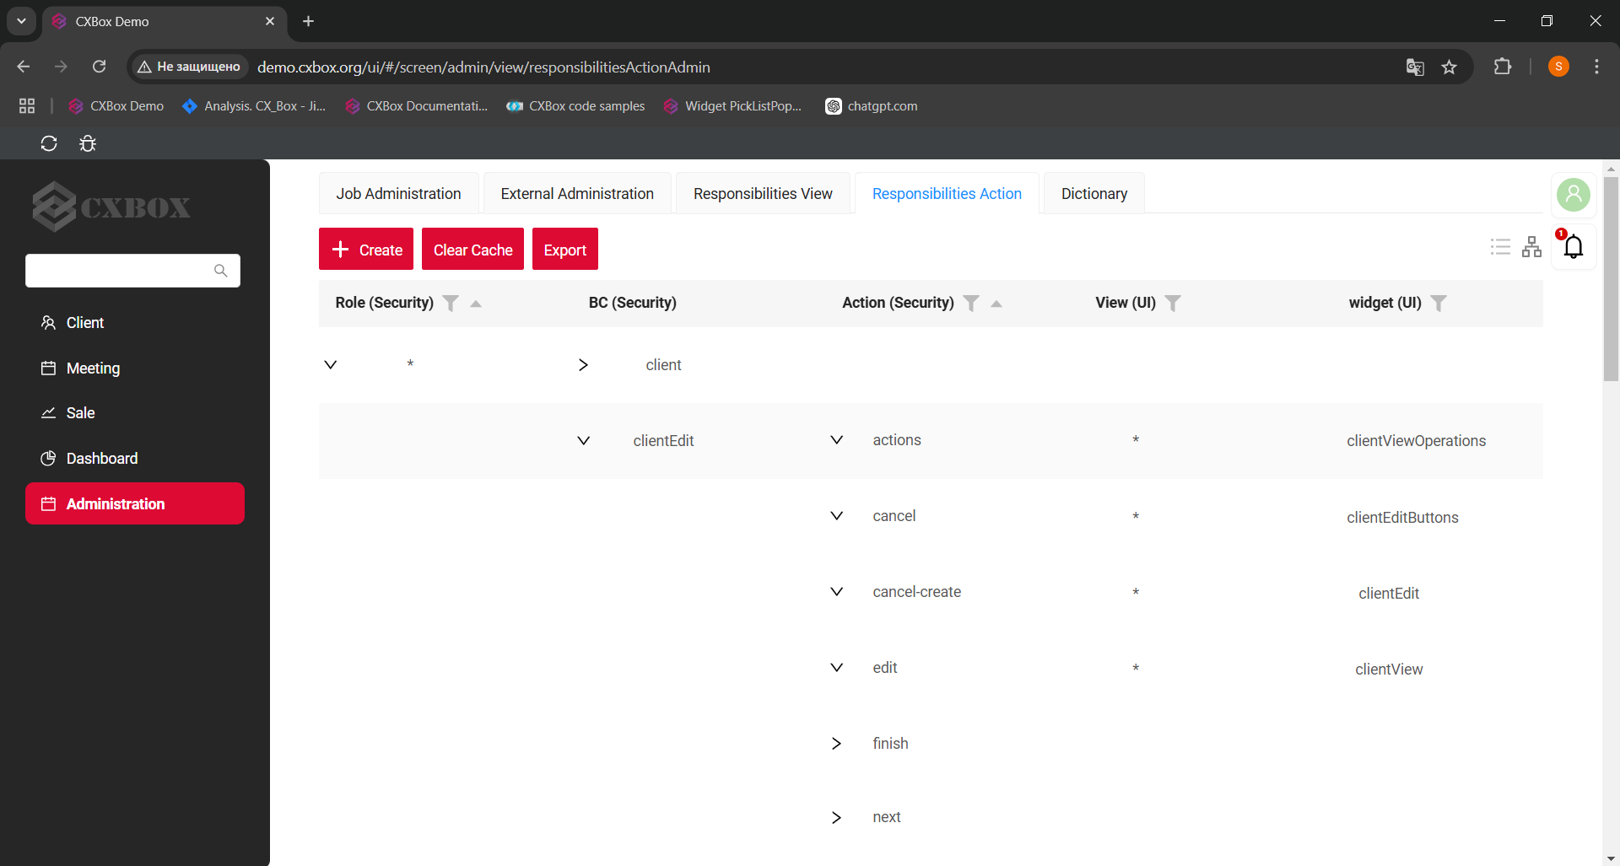
Task: Click the page vertical scrollbar thumb
Action: [x=1611, y=278]
